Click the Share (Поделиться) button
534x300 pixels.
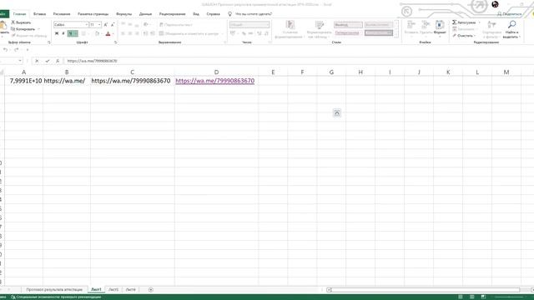[510, 14]
